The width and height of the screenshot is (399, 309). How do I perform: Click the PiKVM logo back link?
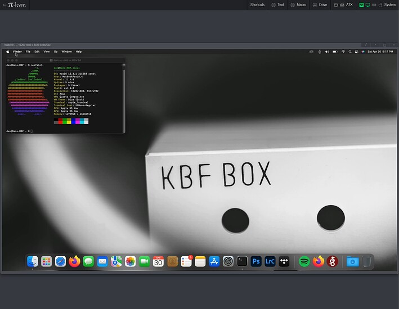click(14, 4)
